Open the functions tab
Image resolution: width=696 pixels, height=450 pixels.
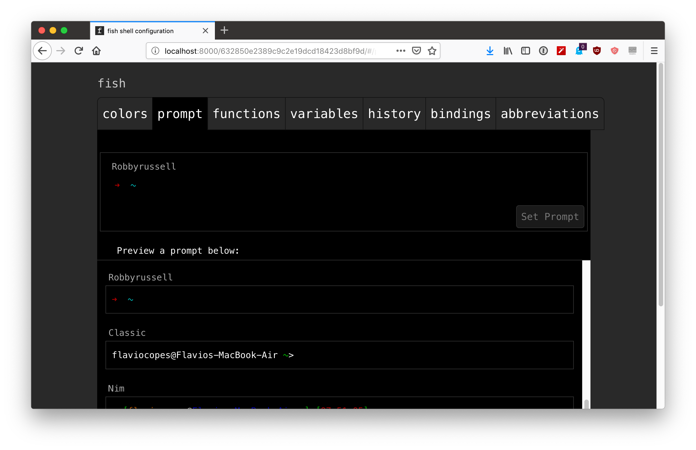tap(246, 114)
